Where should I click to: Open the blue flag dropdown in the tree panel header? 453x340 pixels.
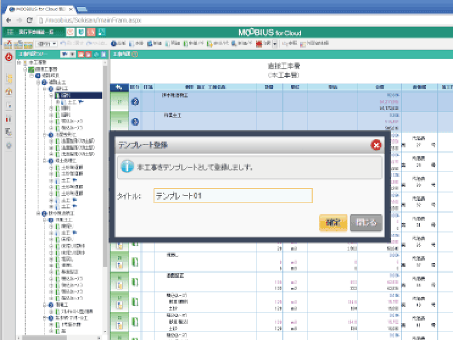click(x=68, y=55)
